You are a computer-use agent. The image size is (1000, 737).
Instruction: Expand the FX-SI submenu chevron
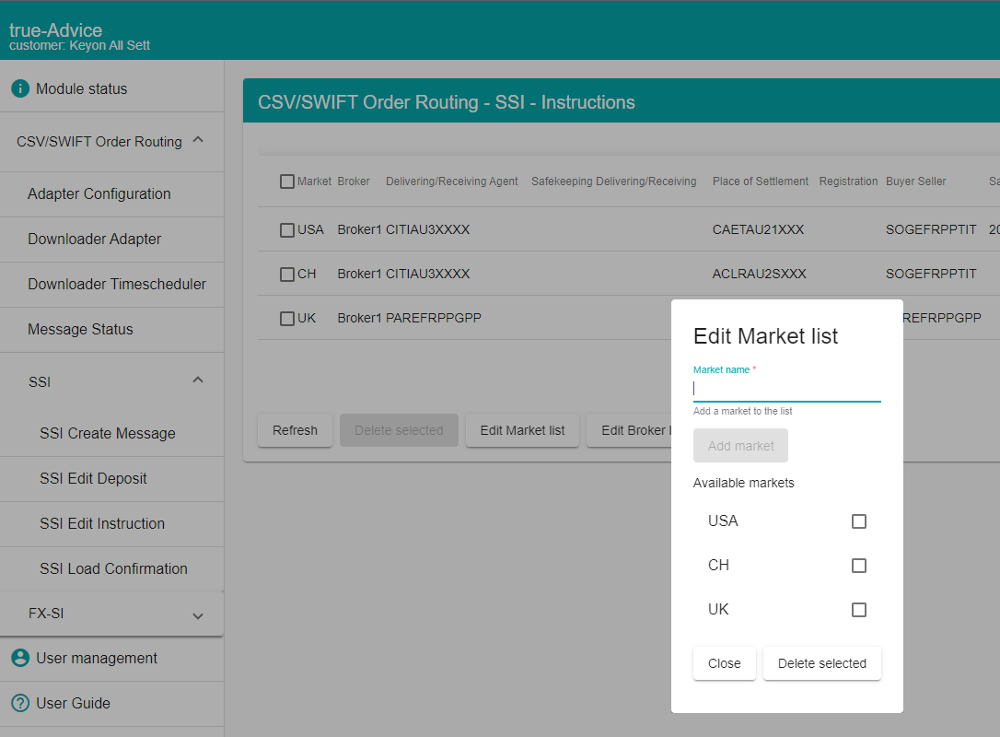198,615
